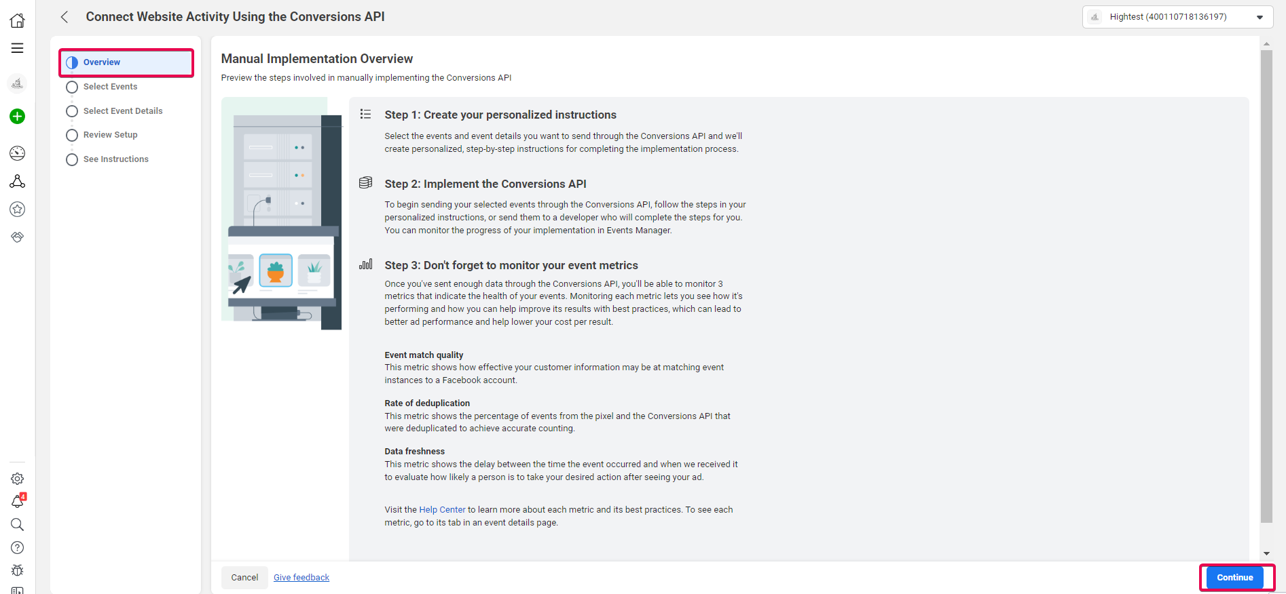The height and width of the screenshot is (594, 1286).
Task: Click the green plus create icon
Action: click(18, 117)
